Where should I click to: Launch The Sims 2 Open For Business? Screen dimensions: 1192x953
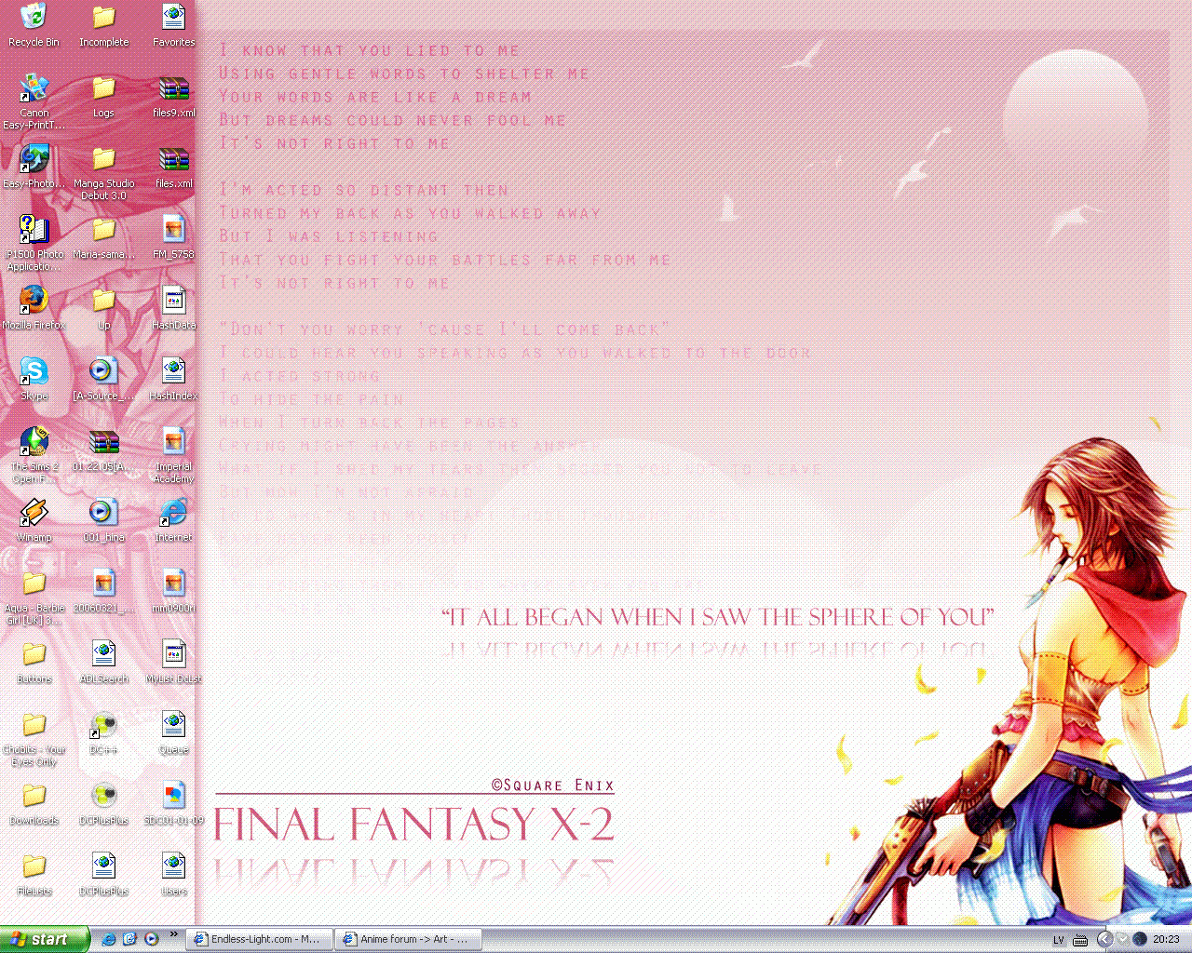(x=34, y=455)
